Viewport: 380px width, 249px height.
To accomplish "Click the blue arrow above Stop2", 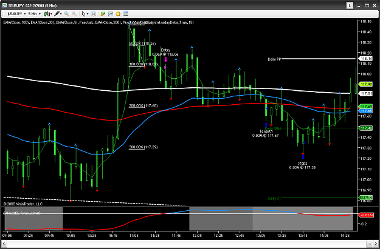I will (303, 158).
